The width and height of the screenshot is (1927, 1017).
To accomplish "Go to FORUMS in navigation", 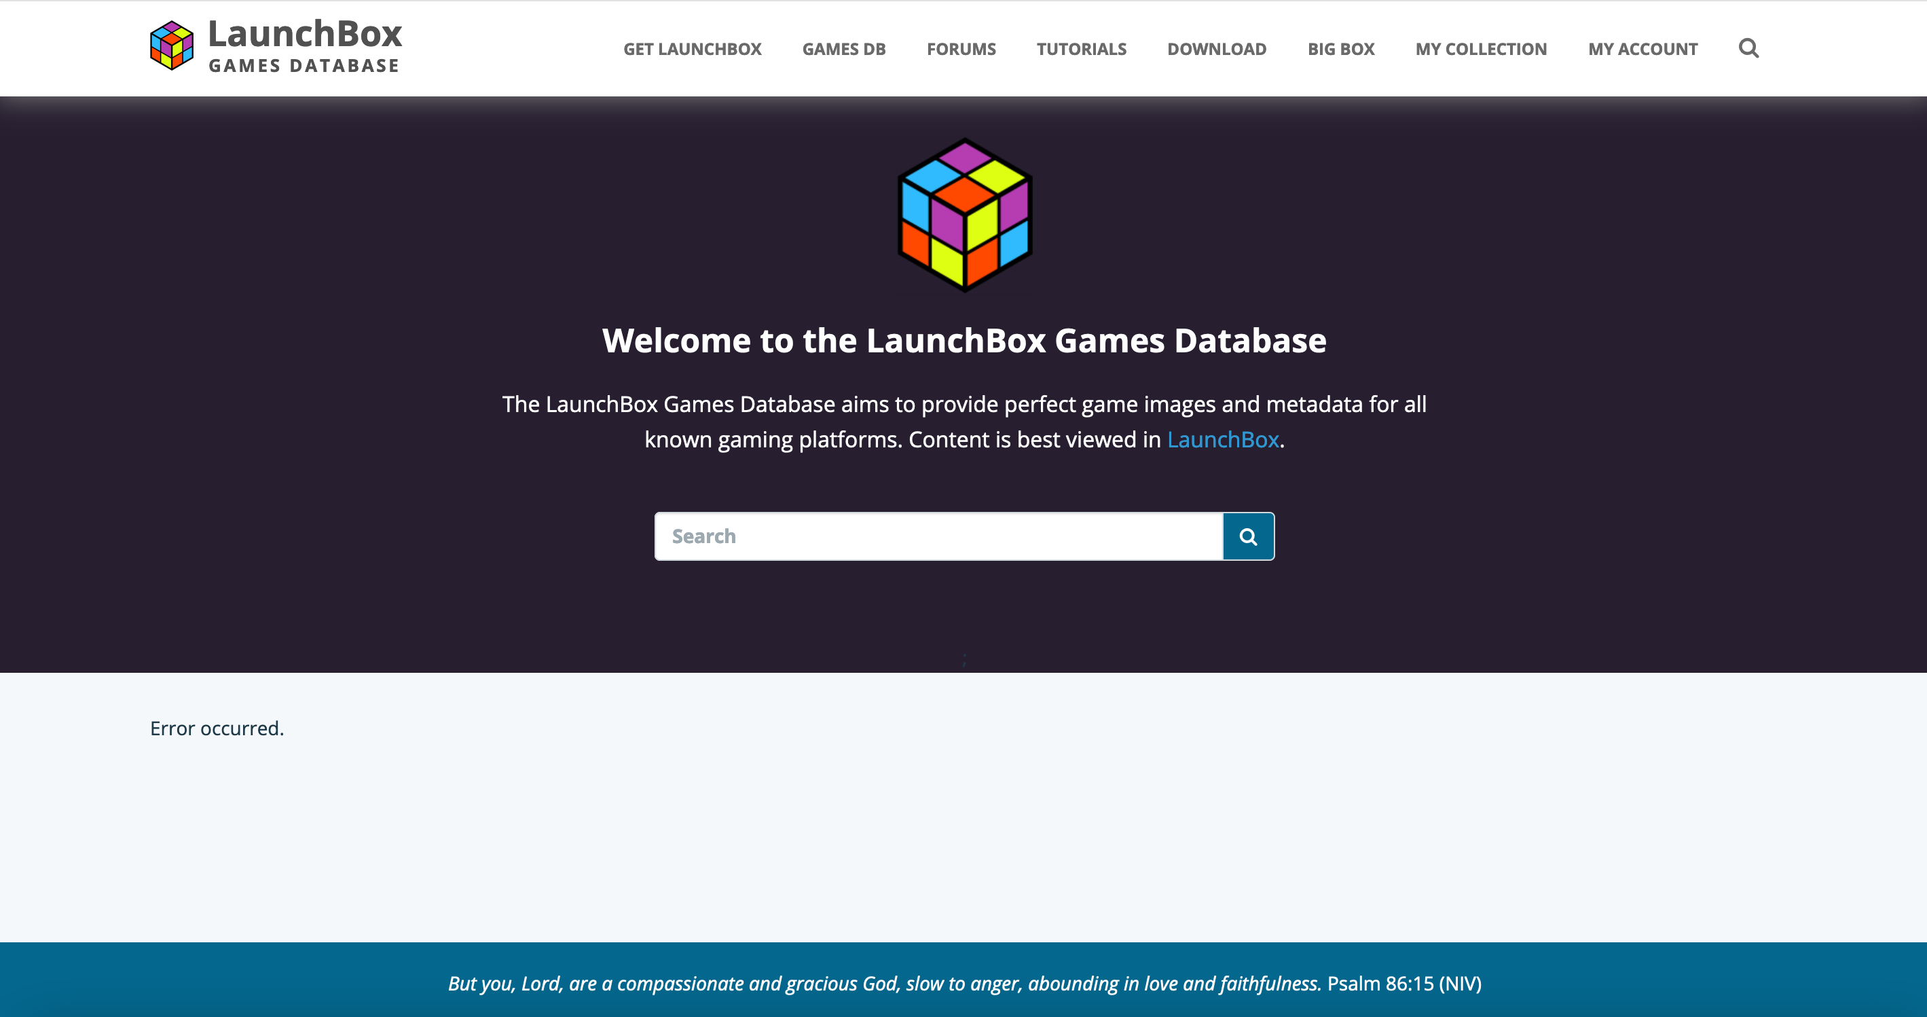I will click(961, 50).
